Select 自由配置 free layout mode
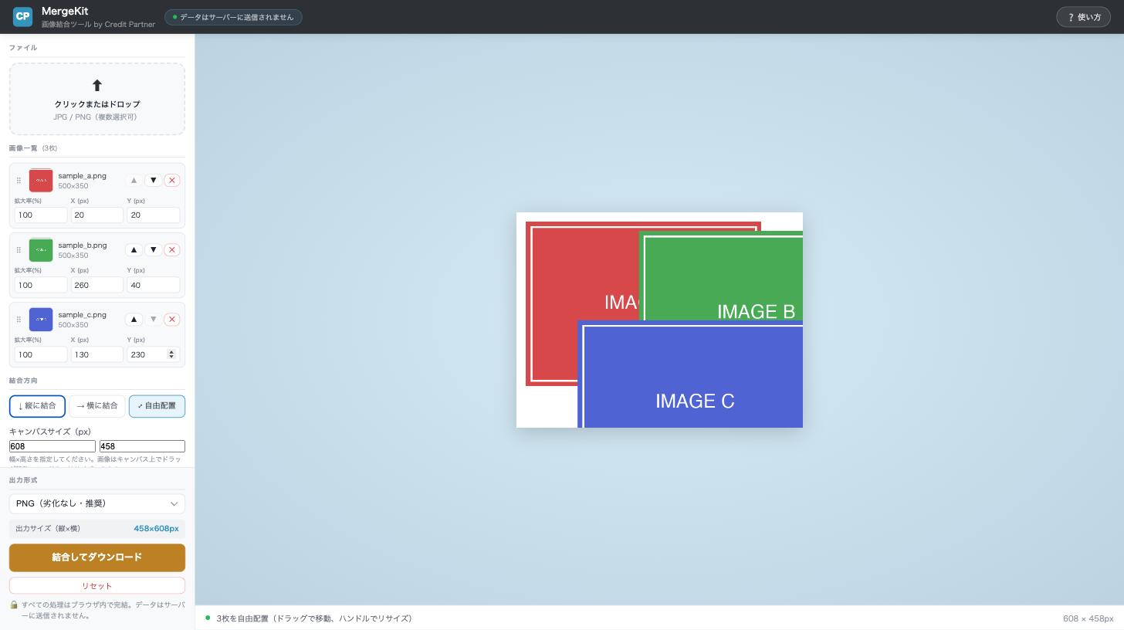The width and height of the screenshot is (1124, 630). click(157, 406)
